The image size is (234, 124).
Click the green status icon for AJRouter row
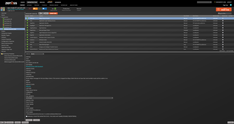(27, 18)
